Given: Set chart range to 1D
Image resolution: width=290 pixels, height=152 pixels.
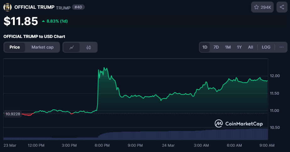Looking at the screenshot, I should click(x=205, y=47).
